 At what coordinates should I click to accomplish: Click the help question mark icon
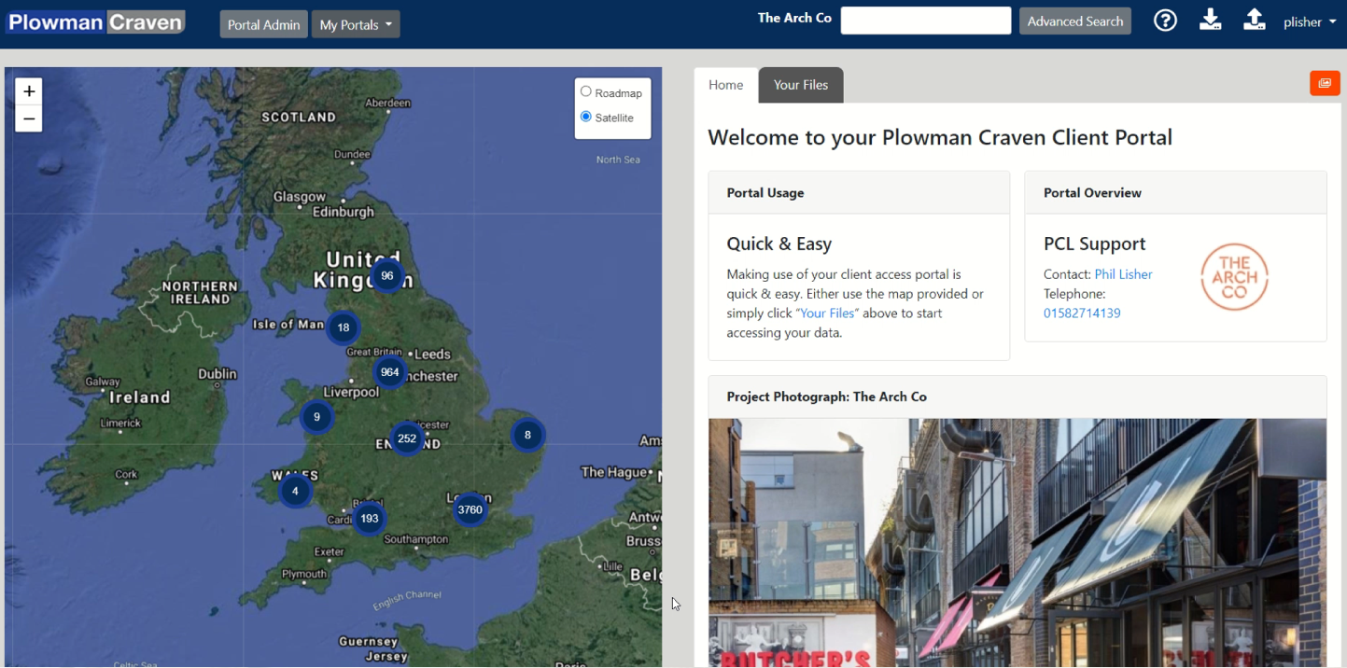click(1165, 21)
